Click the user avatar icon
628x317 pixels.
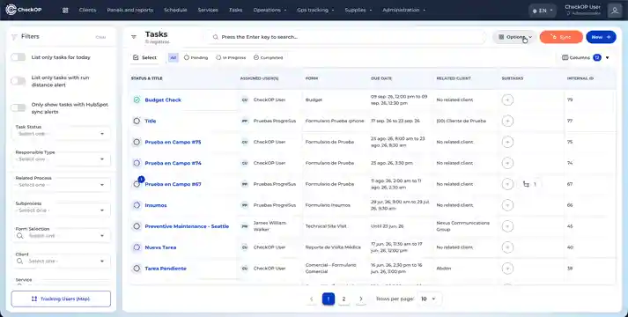615,10
